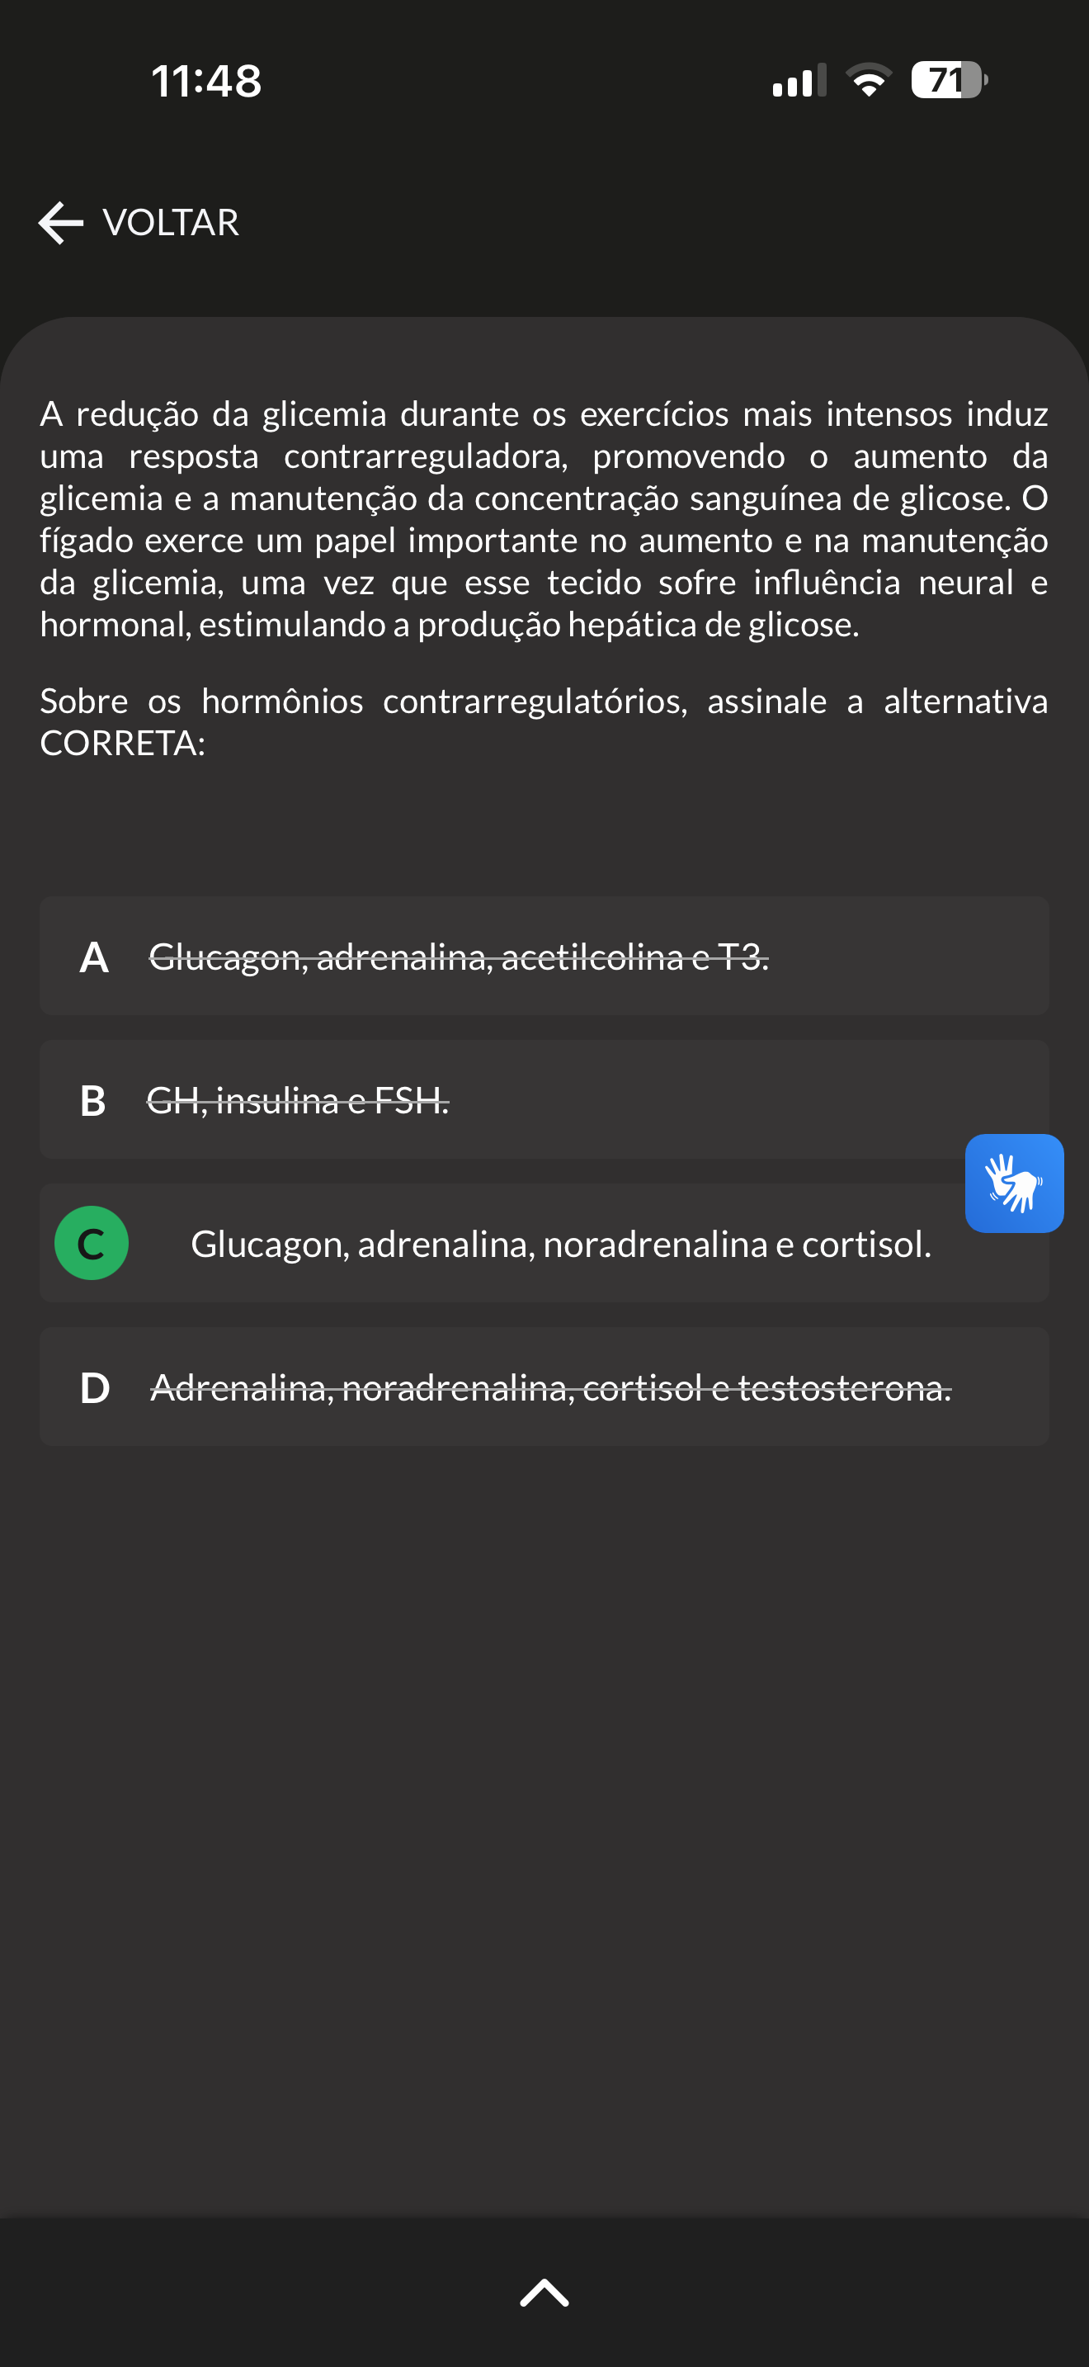The height and width of the screenshot is (2367, 1089).
Task: Tap the clock showing 11:48
Action: (206, 81)
